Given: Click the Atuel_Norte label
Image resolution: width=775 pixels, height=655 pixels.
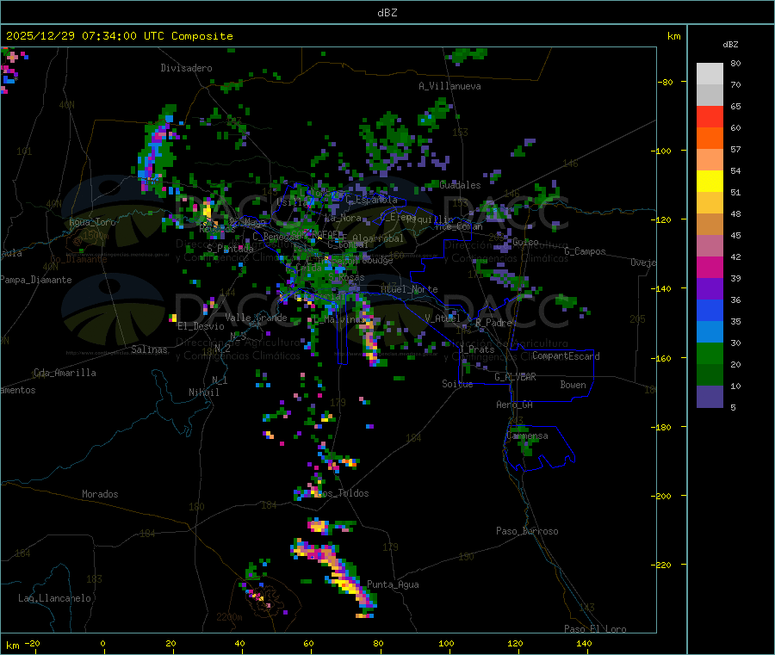Looking at the screenshot, I should point(409,289).
